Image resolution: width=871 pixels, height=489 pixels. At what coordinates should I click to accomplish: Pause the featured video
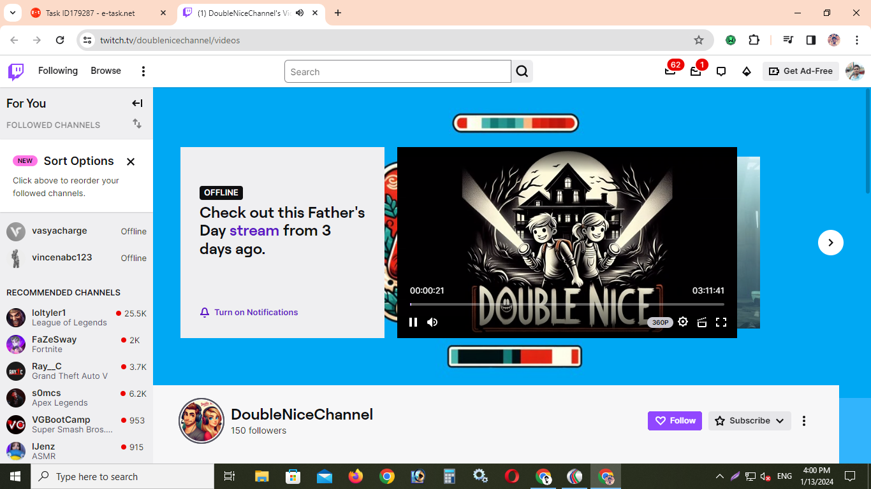[x=413, y=322]
